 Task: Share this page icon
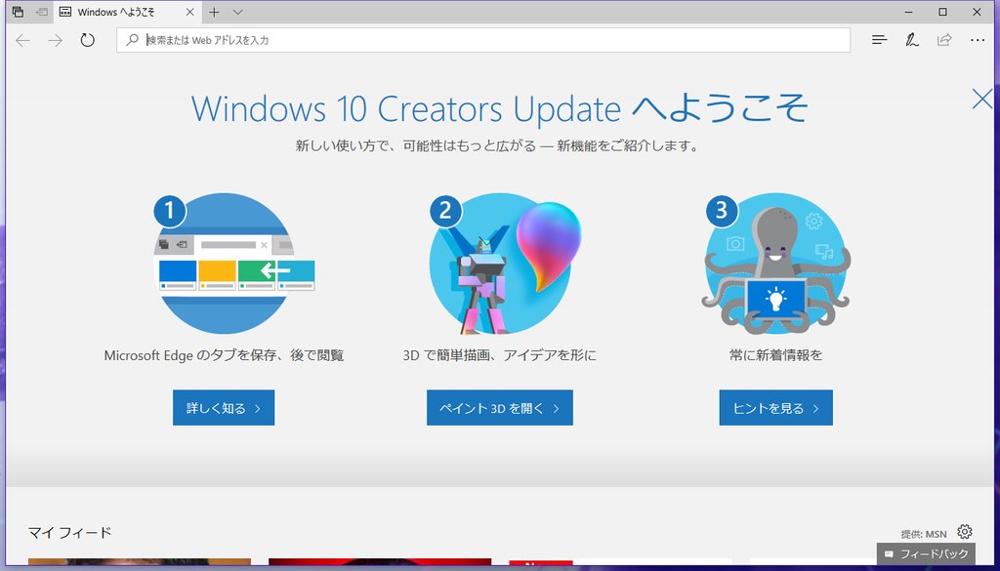coord(944,40)
